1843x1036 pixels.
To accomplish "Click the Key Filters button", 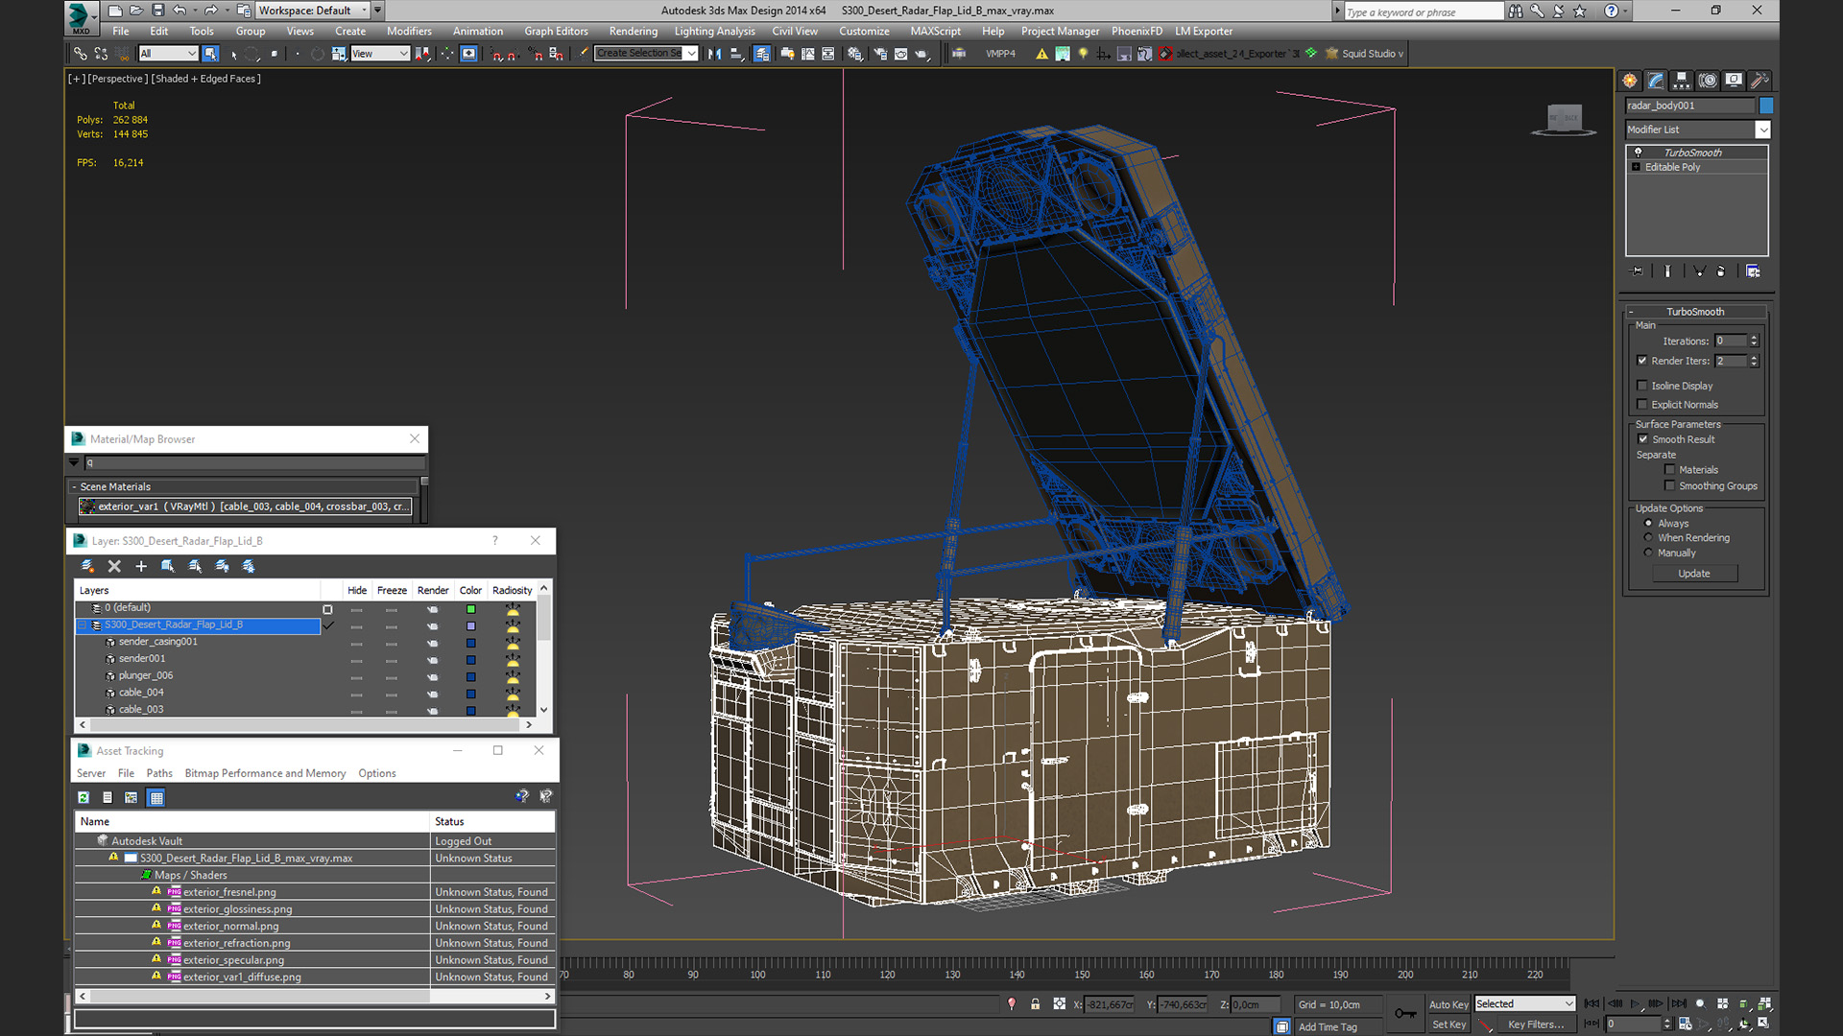I will click(1536, 1024).
